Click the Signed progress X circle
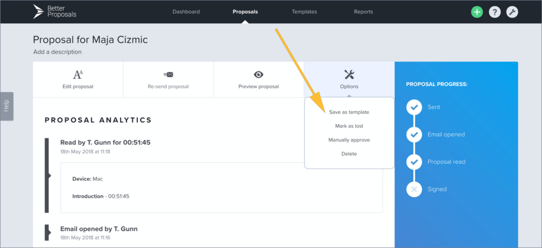542x248 pixels. click(x=414, y=189)
